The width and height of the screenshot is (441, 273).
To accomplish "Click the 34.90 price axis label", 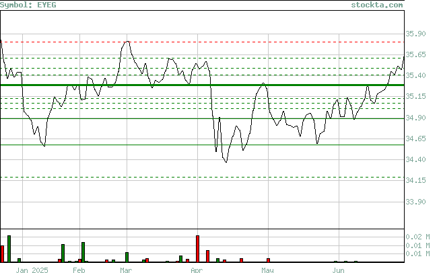I will (x=415, y=118).
